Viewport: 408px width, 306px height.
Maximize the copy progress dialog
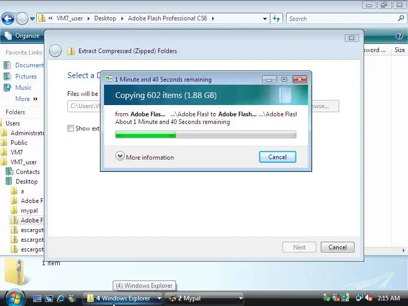click(284, 80)
